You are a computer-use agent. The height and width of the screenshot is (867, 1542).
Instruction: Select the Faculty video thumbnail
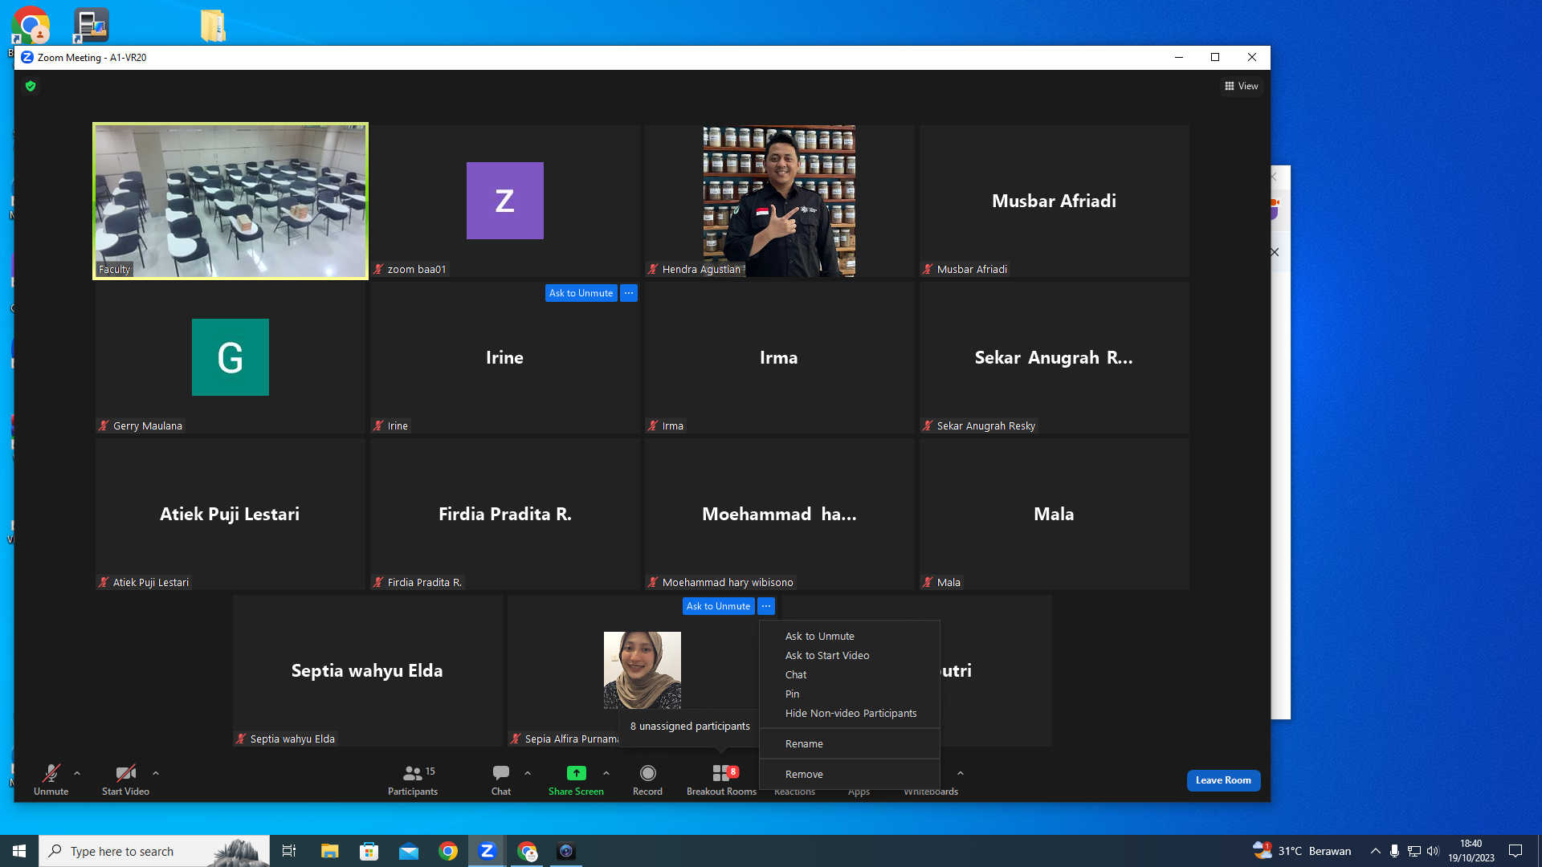tap(230, 201)
